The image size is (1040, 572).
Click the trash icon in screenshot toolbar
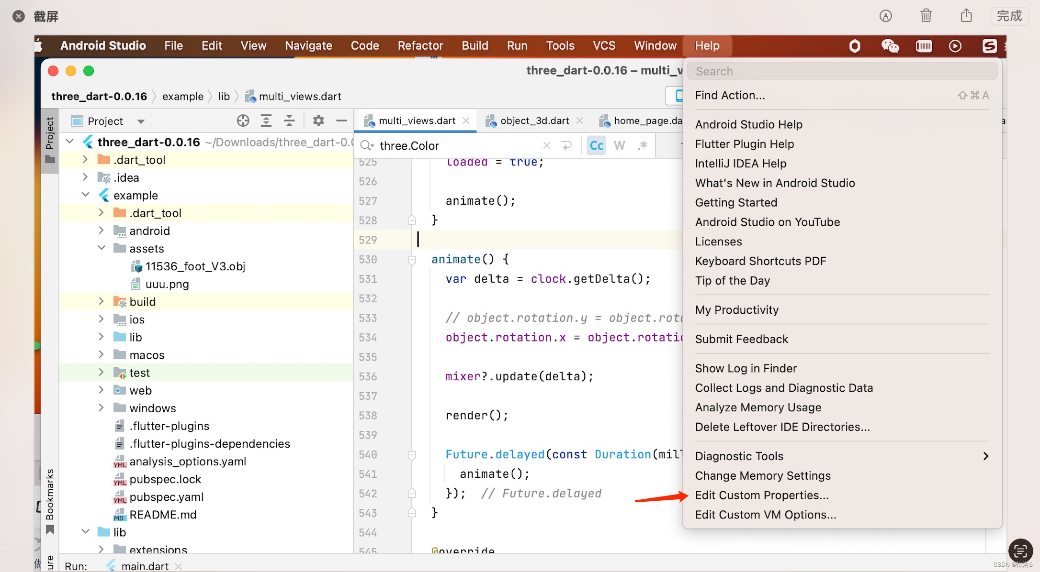pos(926,16)
